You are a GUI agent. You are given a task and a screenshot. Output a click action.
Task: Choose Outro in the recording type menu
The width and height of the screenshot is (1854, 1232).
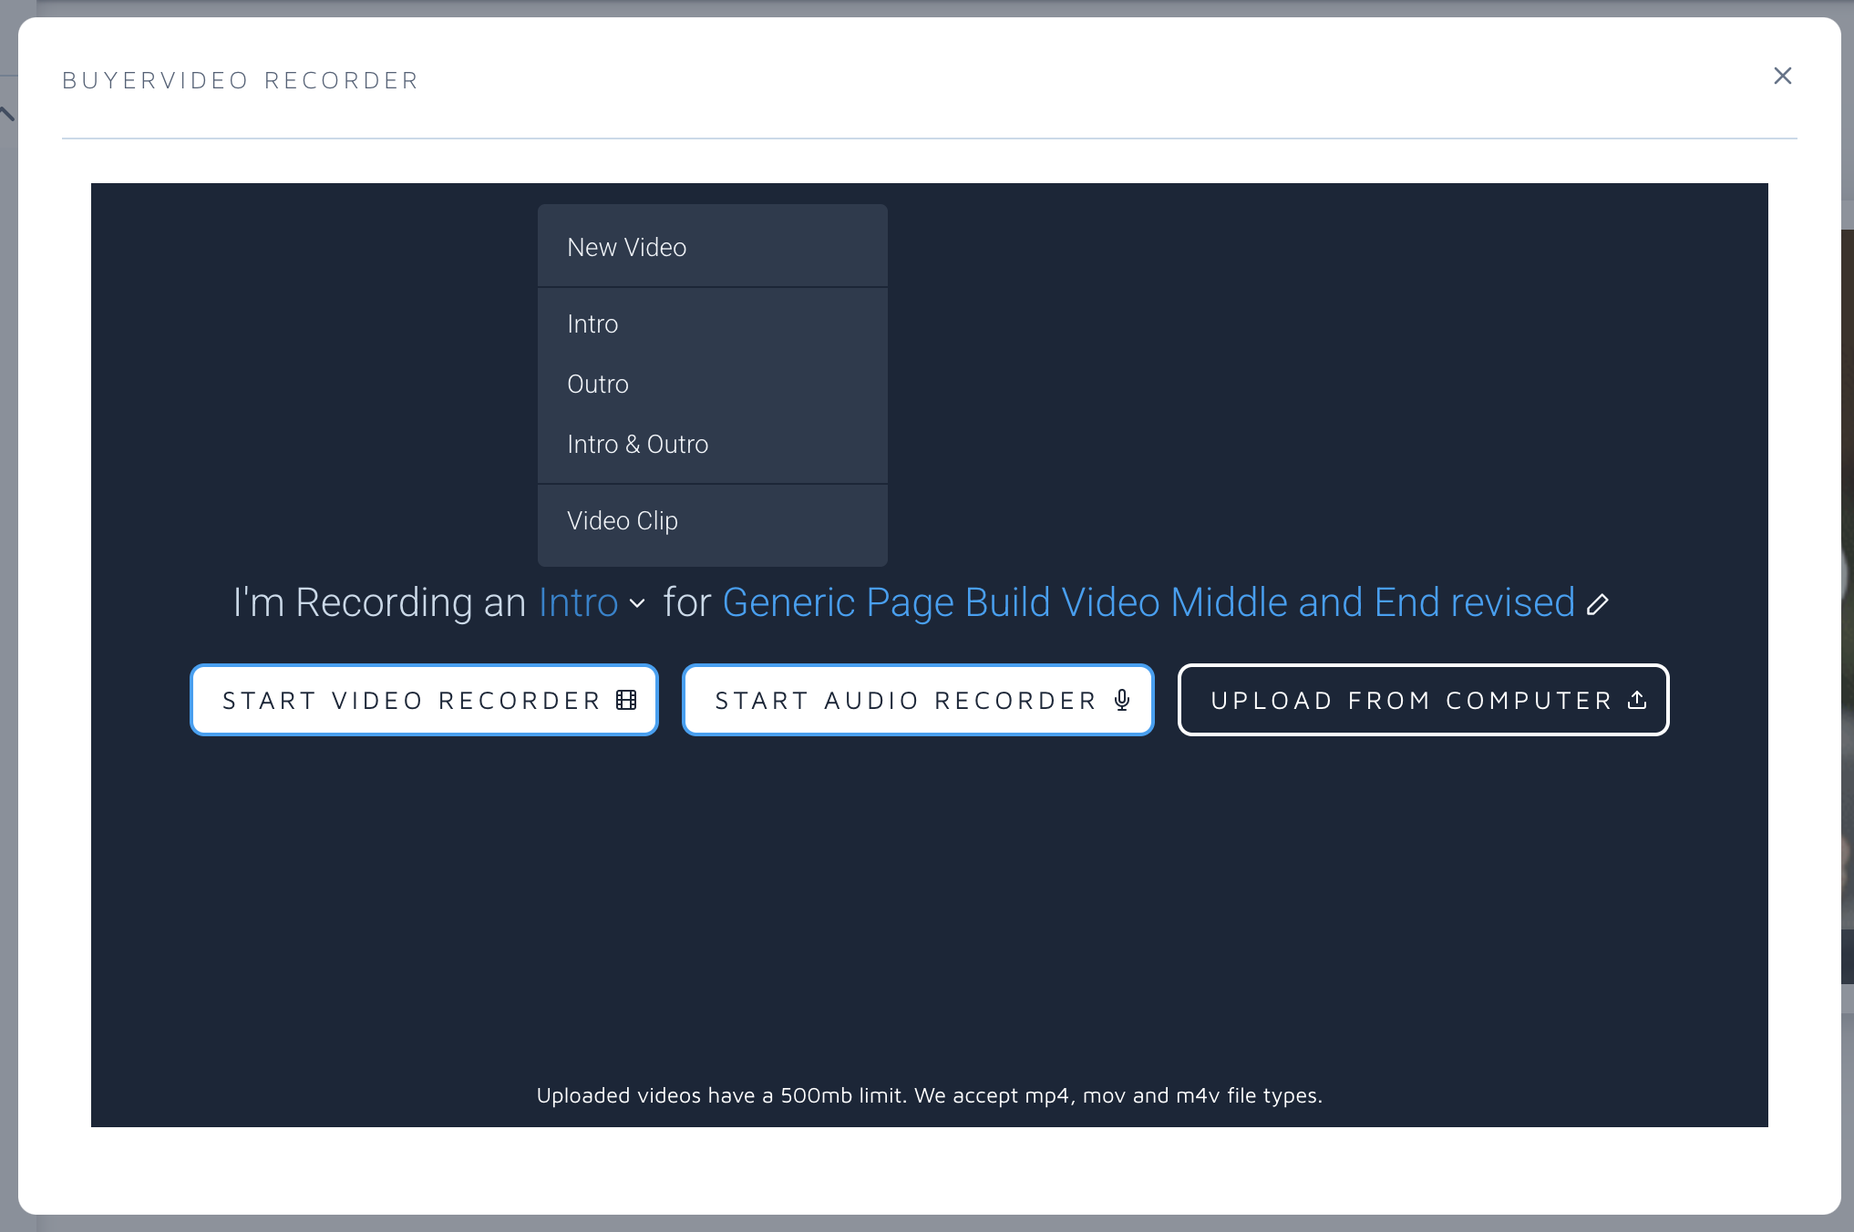point(712,384)
